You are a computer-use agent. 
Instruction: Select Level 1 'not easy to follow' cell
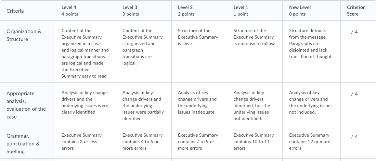255,52
